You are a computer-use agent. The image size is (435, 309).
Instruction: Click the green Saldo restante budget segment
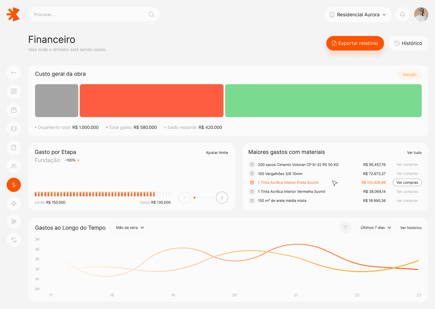323,100
